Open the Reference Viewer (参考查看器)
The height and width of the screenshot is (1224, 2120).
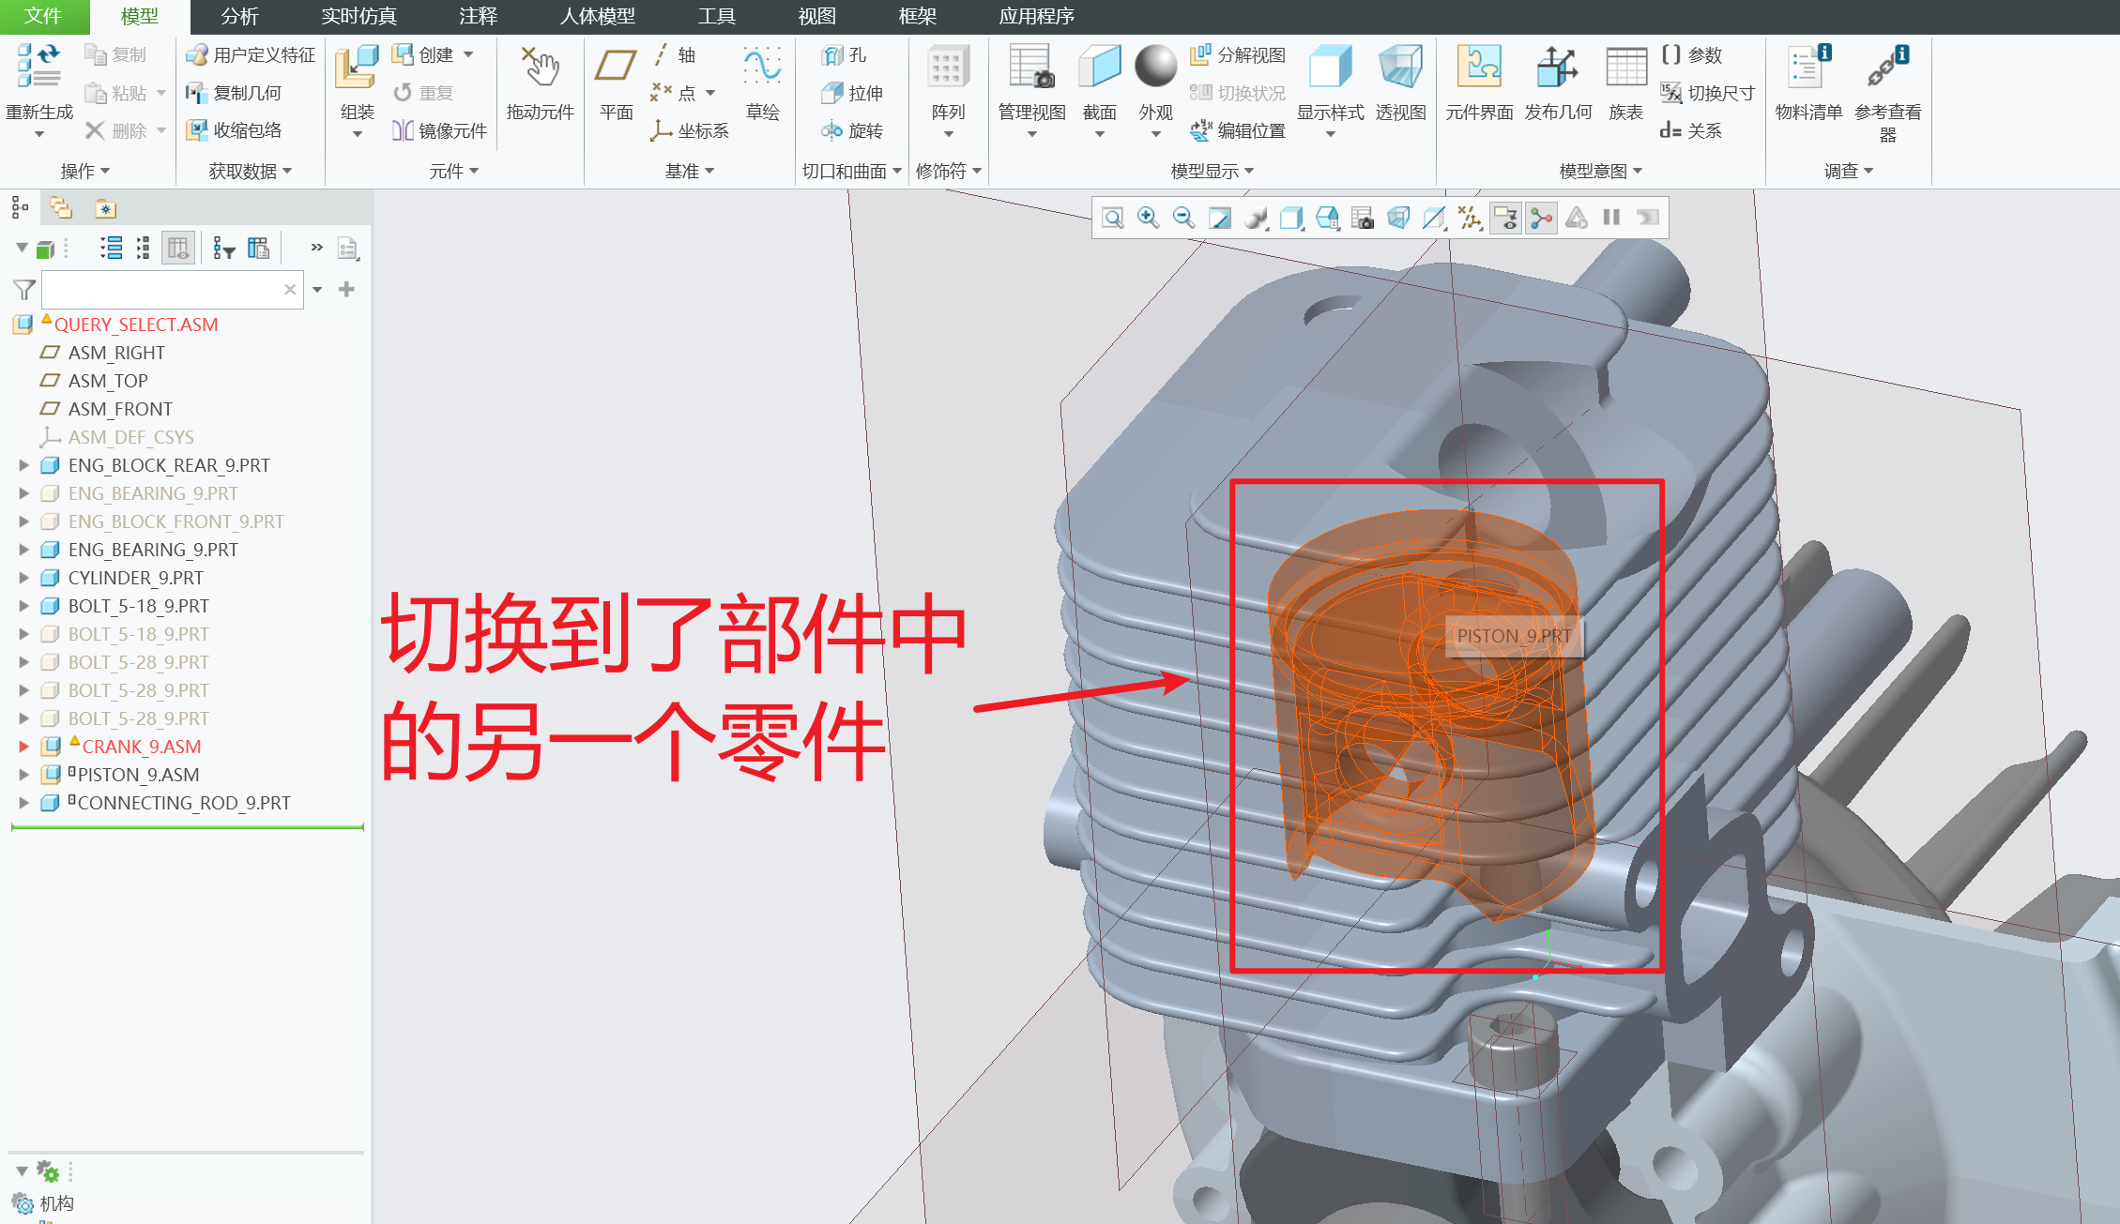coord(1886,68)
